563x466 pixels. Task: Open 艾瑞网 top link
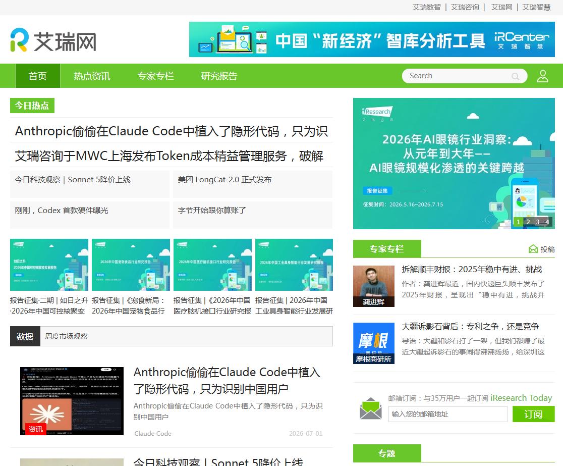click(501, 7)
